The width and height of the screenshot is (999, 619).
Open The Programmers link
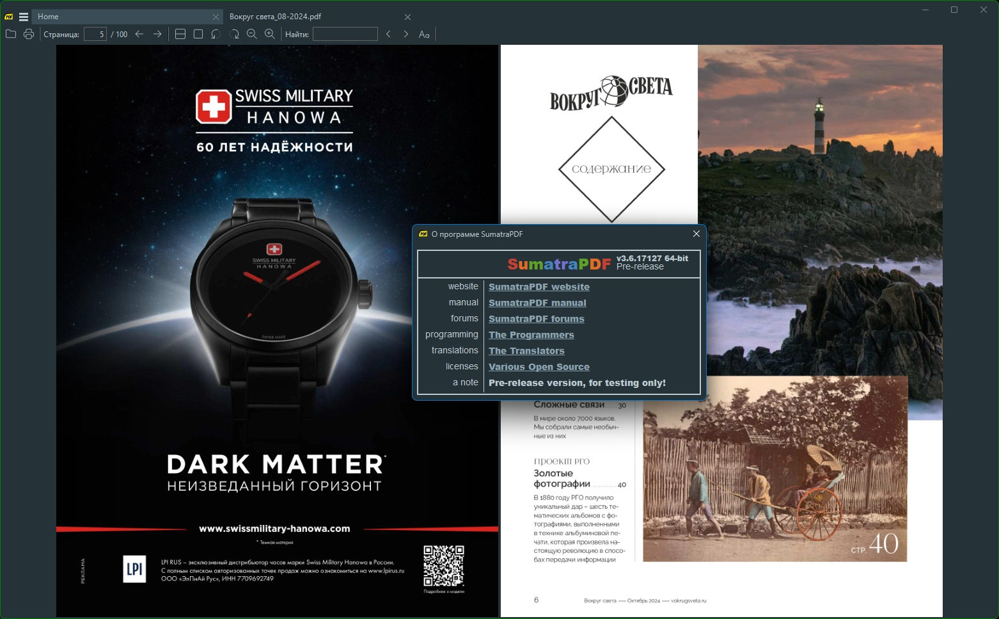pos(531,335)
